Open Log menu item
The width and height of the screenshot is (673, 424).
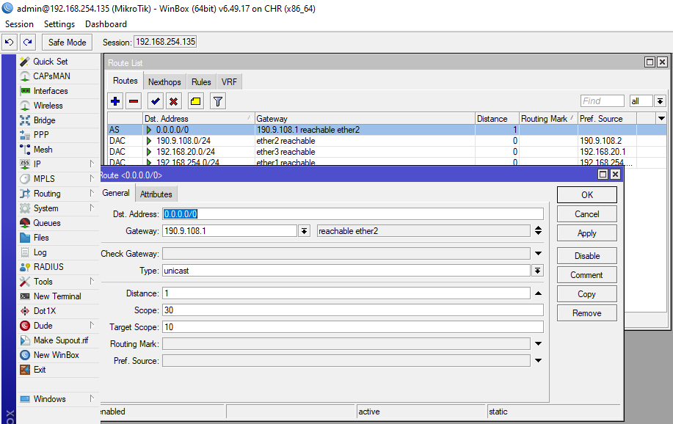pyautogui.click(x=40, y=252)
